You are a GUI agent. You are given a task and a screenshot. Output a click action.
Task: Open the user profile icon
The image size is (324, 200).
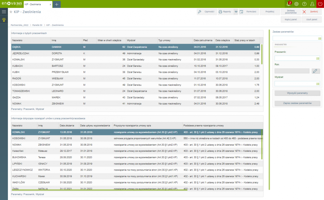(x=312, y=4)
